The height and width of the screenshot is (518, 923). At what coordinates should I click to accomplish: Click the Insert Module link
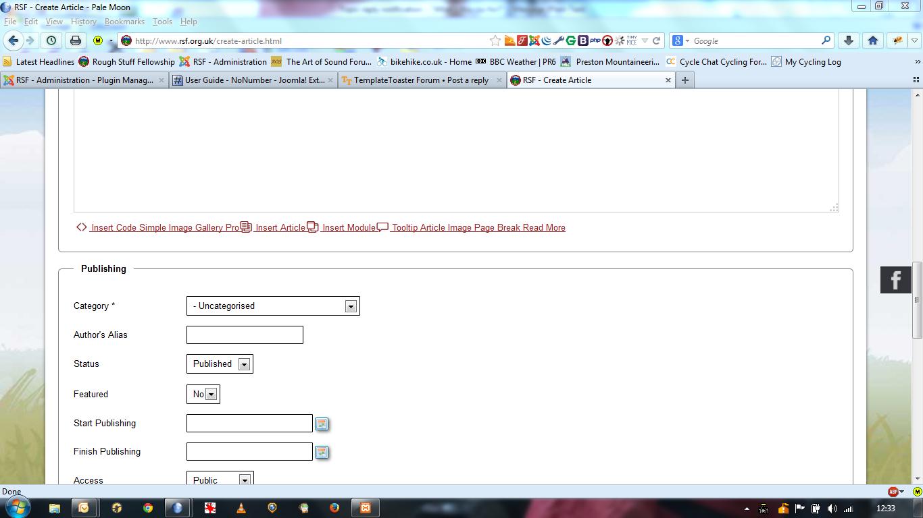point(348,228)
